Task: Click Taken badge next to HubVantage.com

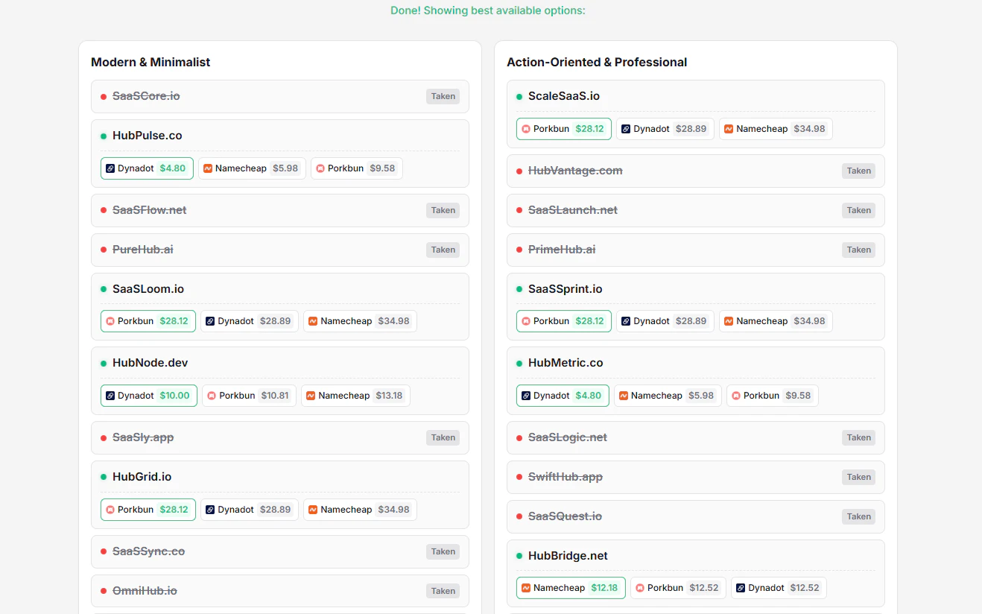Action: pos(858,171)
